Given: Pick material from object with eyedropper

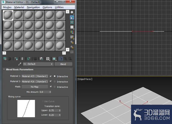Looking at the screenshot, I should tap(20, 64).
